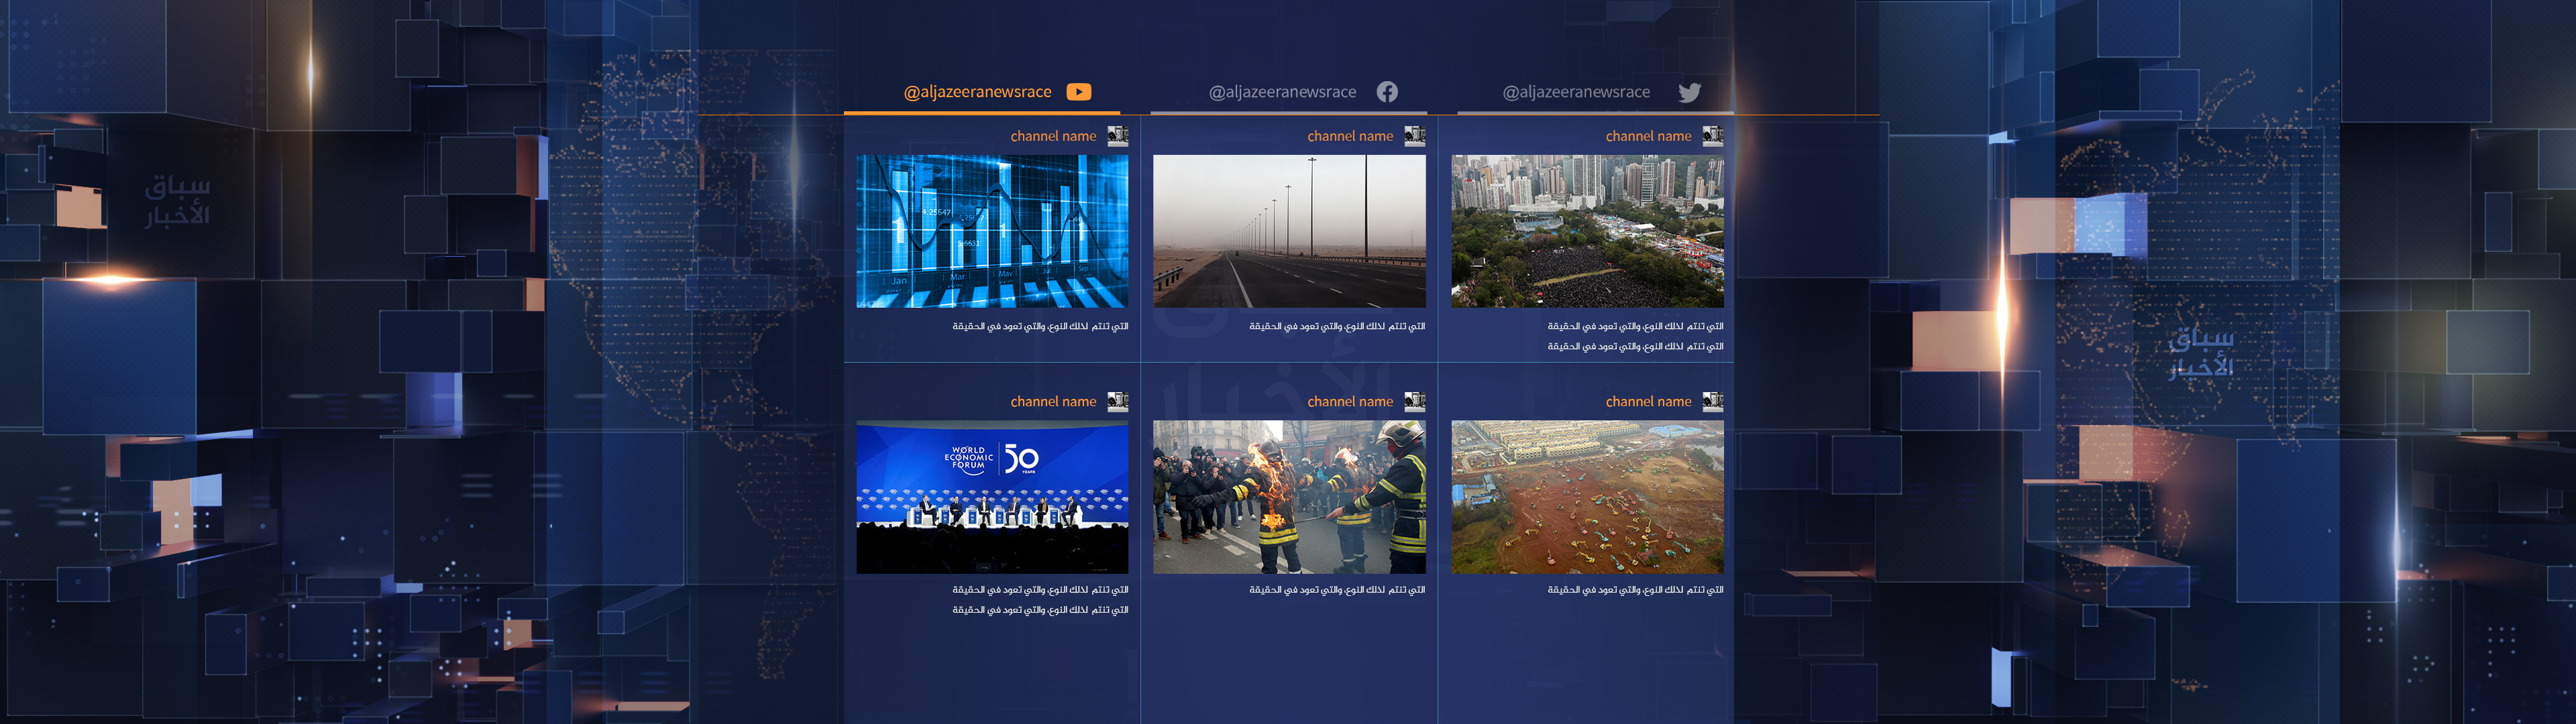Click the avatar icon above the foggy highway thumbnail
The image size is (2576, 724).
click(x=1414, y=136)
